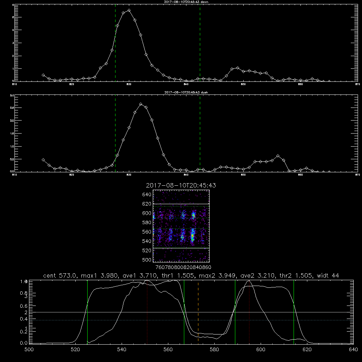Viewport: 362px width, 362px height.
Task: Click the right green dashed line in the dusk plot
Action: 200,133
